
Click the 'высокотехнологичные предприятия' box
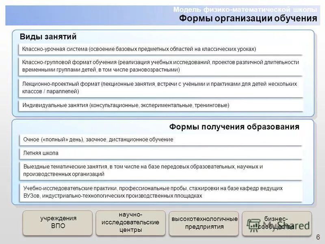(204, 223)
